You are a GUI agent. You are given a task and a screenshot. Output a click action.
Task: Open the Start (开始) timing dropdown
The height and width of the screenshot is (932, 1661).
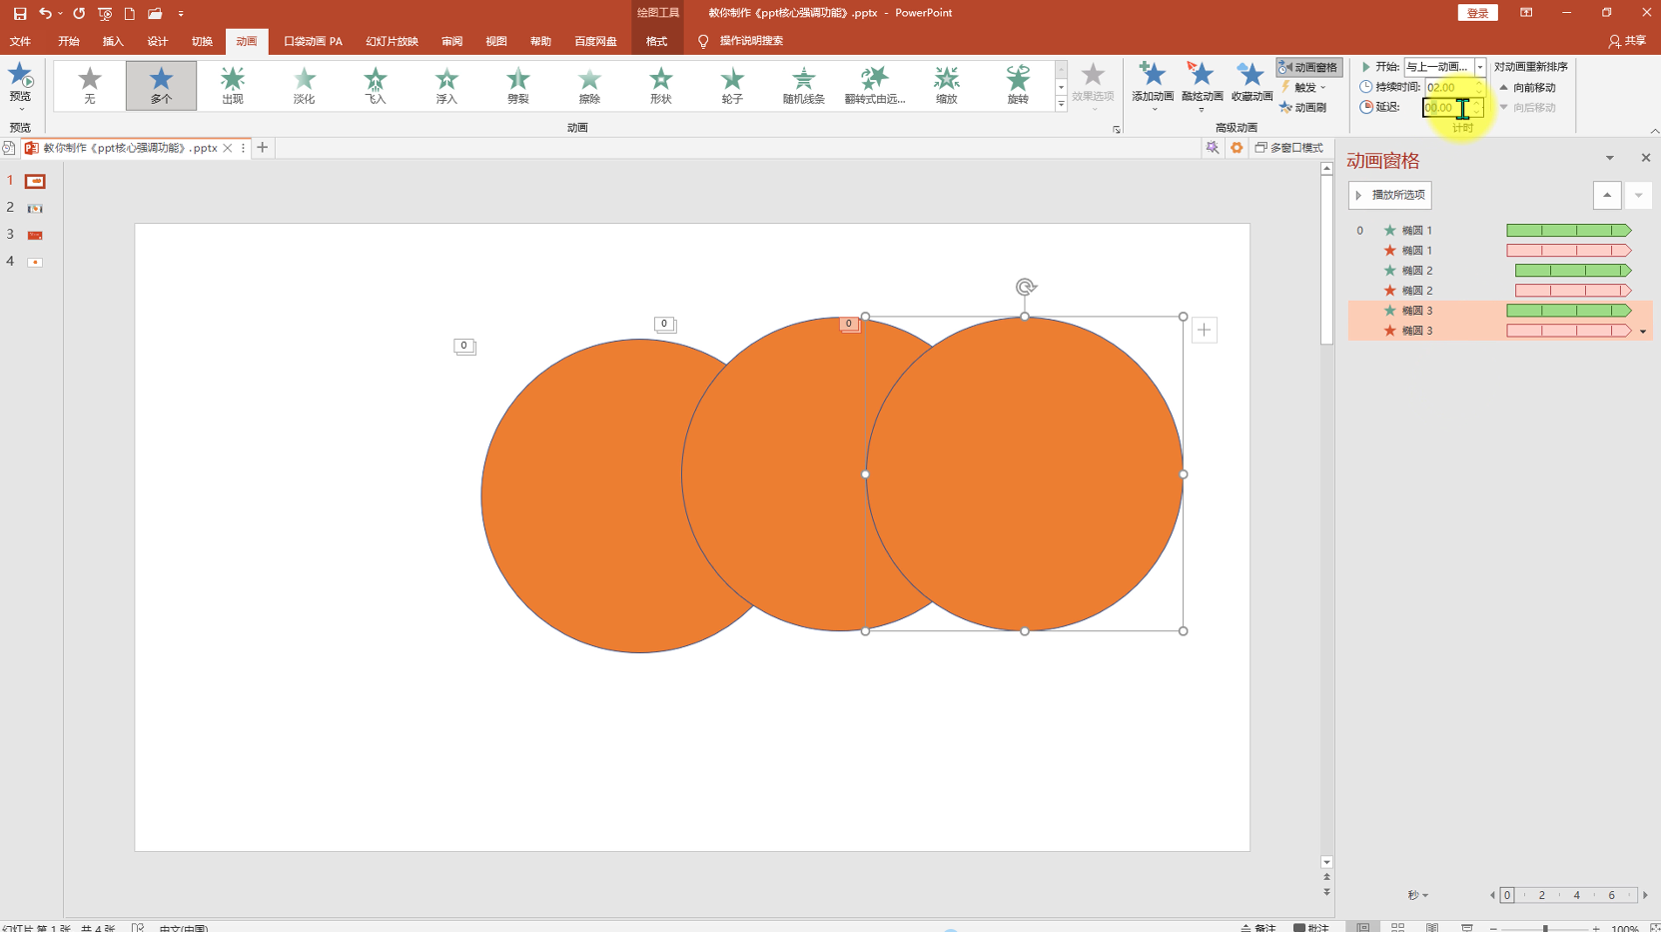[x=1480, y=67]
